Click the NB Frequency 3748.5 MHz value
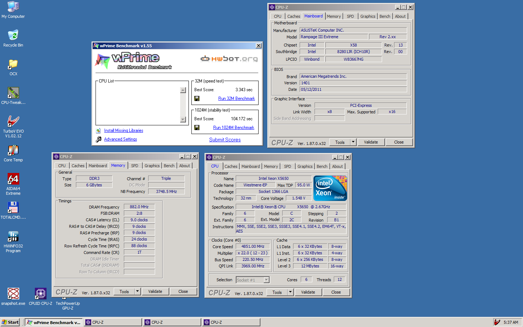 point(166,191)
